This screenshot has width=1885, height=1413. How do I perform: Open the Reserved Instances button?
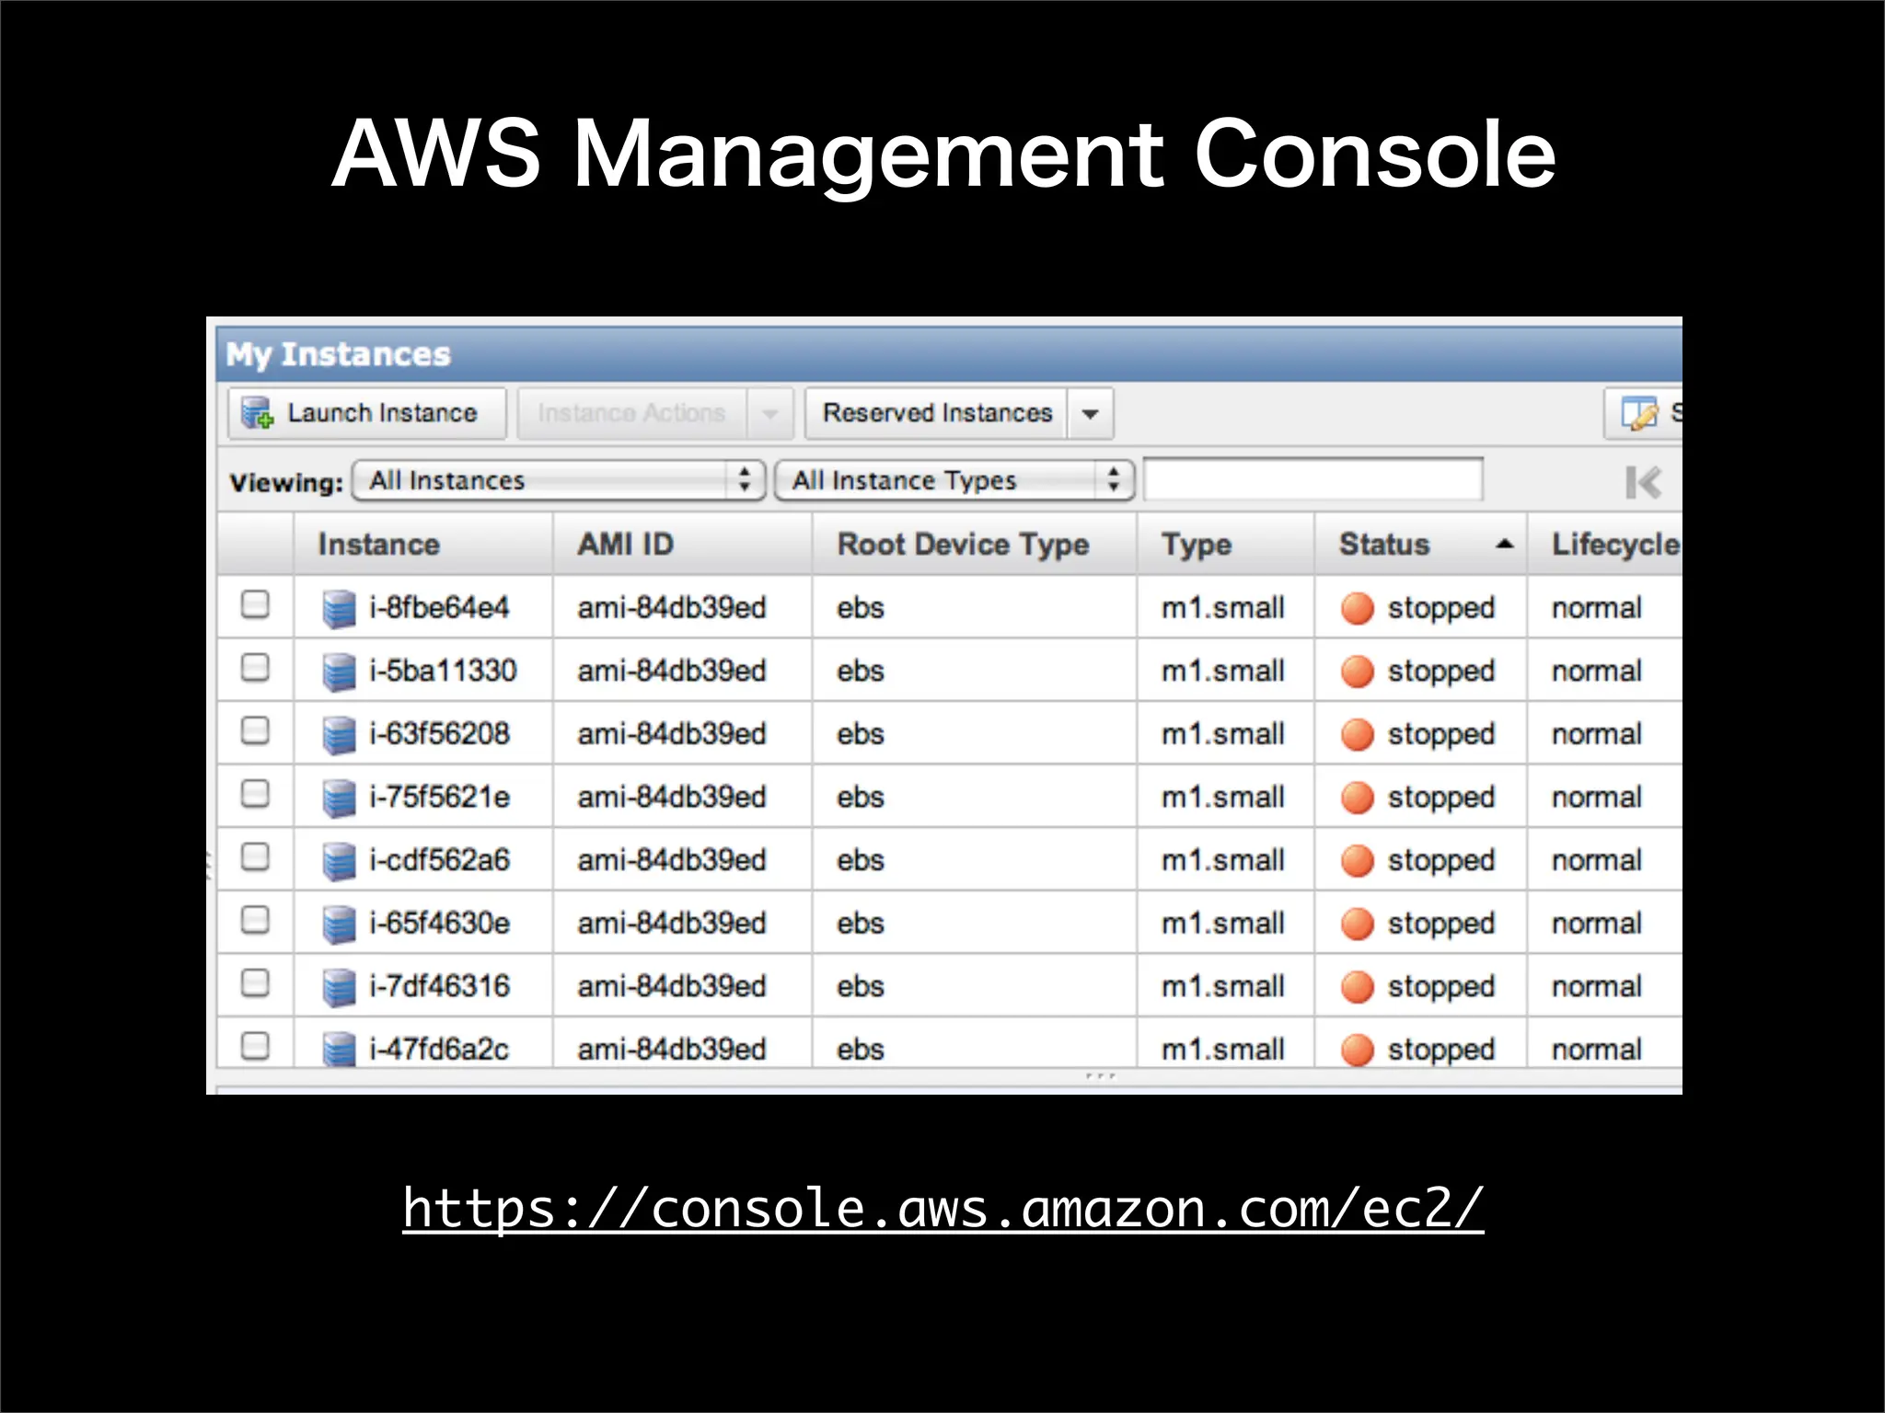click(x=936, y=413)
